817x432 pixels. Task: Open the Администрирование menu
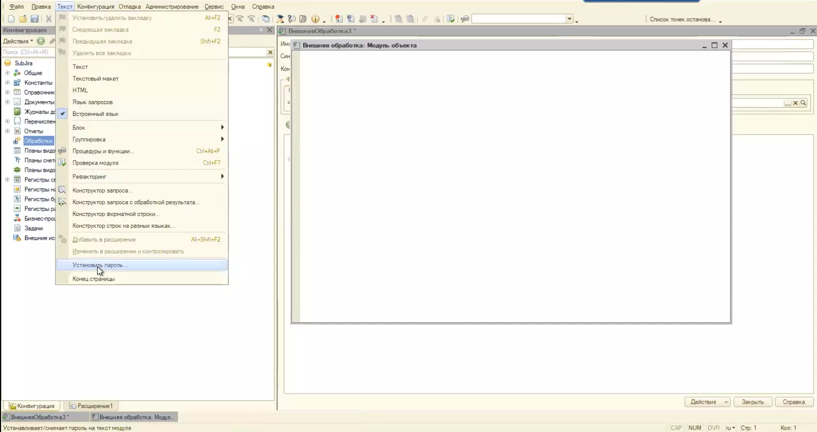click(172, 7)
